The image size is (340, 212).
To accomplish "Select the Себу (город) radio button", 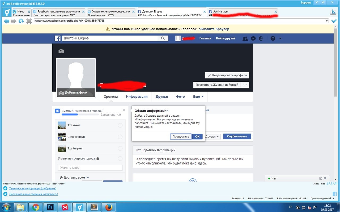I will [120, 137].
